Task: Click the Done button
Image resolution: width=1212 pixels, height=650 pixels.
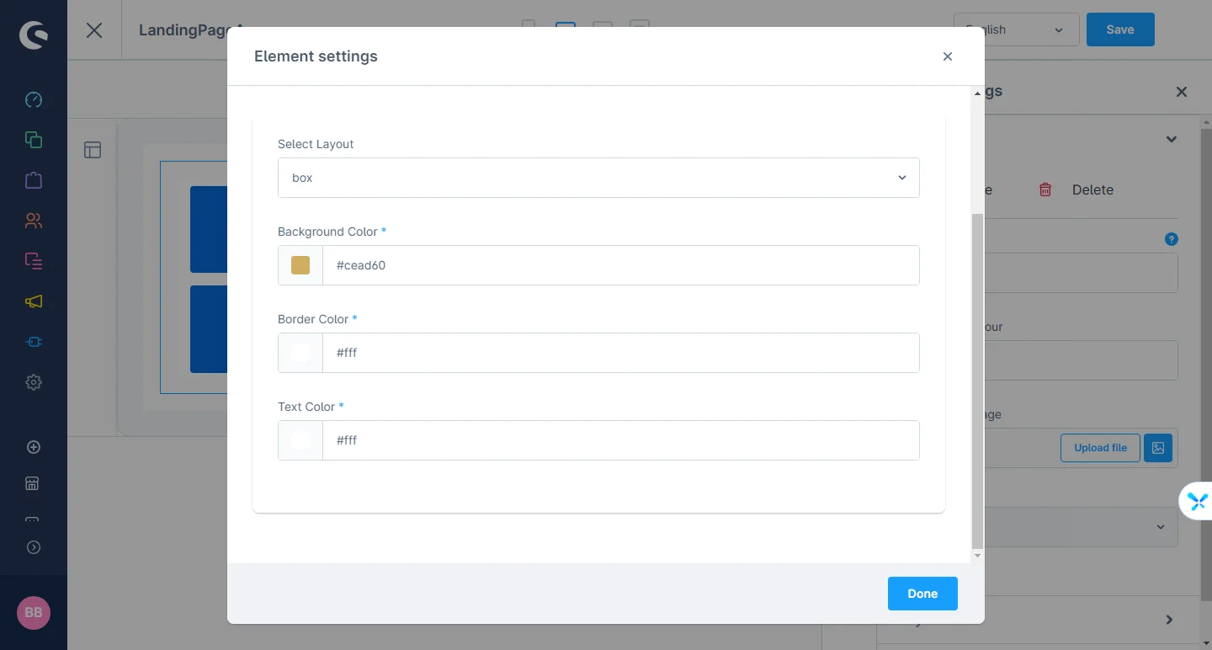Action: [922, 594]
